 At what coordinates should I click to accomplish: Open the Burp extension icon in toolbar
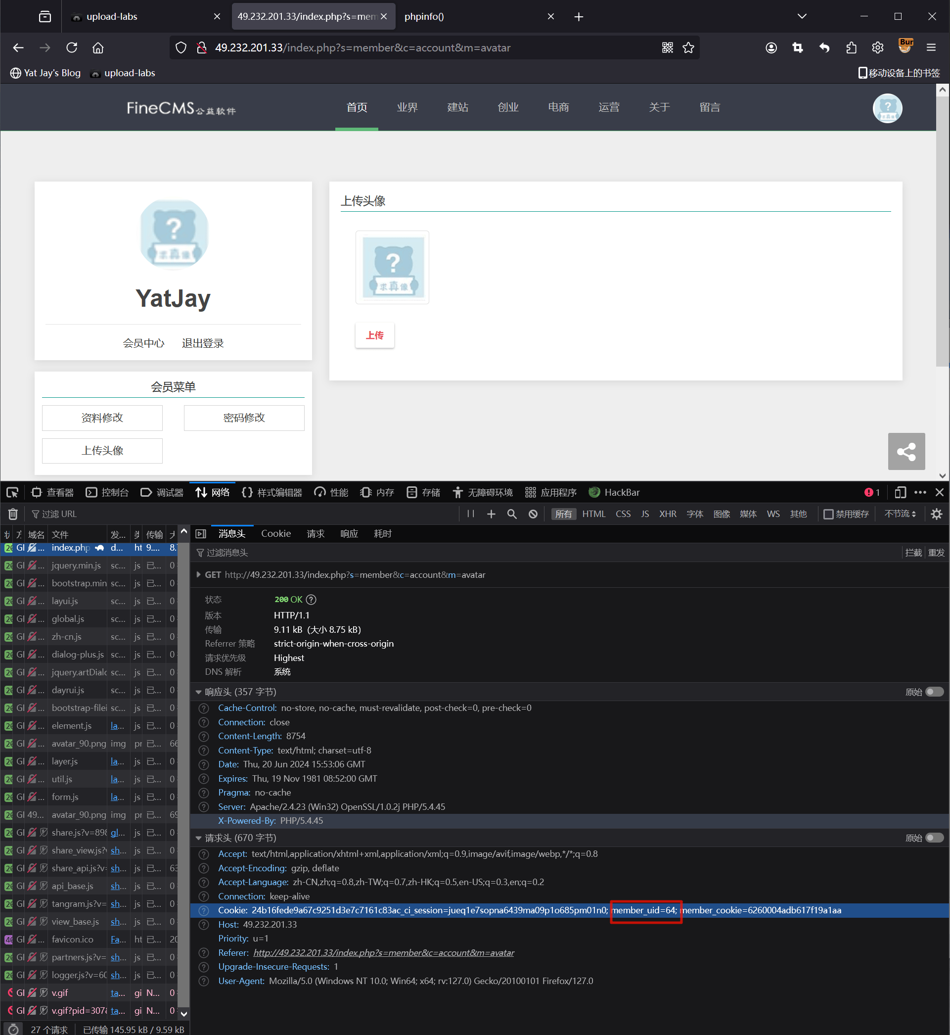point(905,47)
